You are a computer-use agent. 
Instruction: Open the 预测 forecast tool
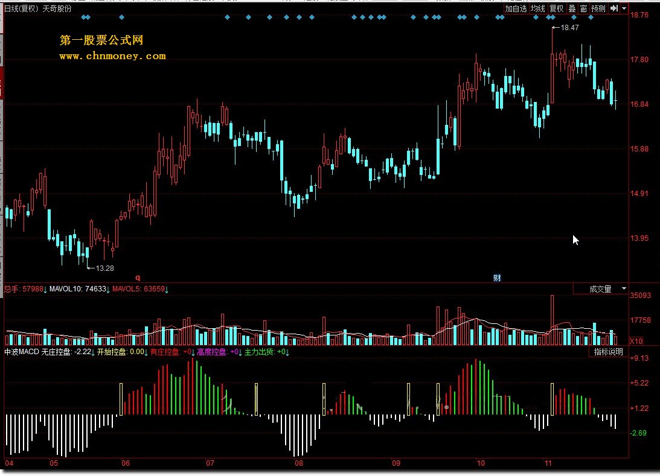pyautogui.click(x=598, y=8)
